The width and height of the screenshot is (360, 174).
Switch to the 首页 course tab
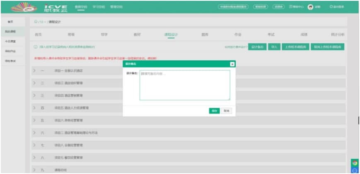pos(38,35)
